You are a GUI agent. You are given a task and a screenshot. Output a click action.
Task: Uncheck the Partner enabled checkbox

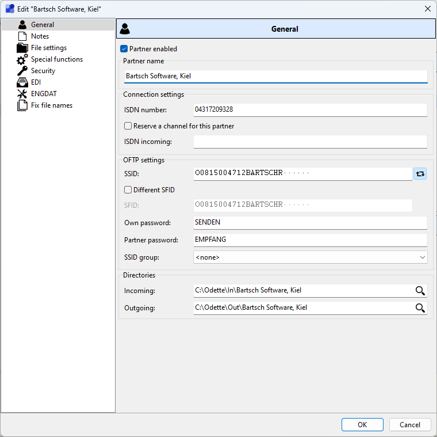(124, 49)
